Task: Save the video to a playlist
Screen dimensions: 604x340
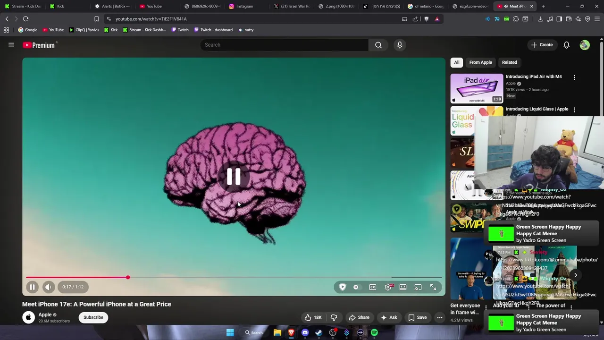Action: [x=417, y=317]
